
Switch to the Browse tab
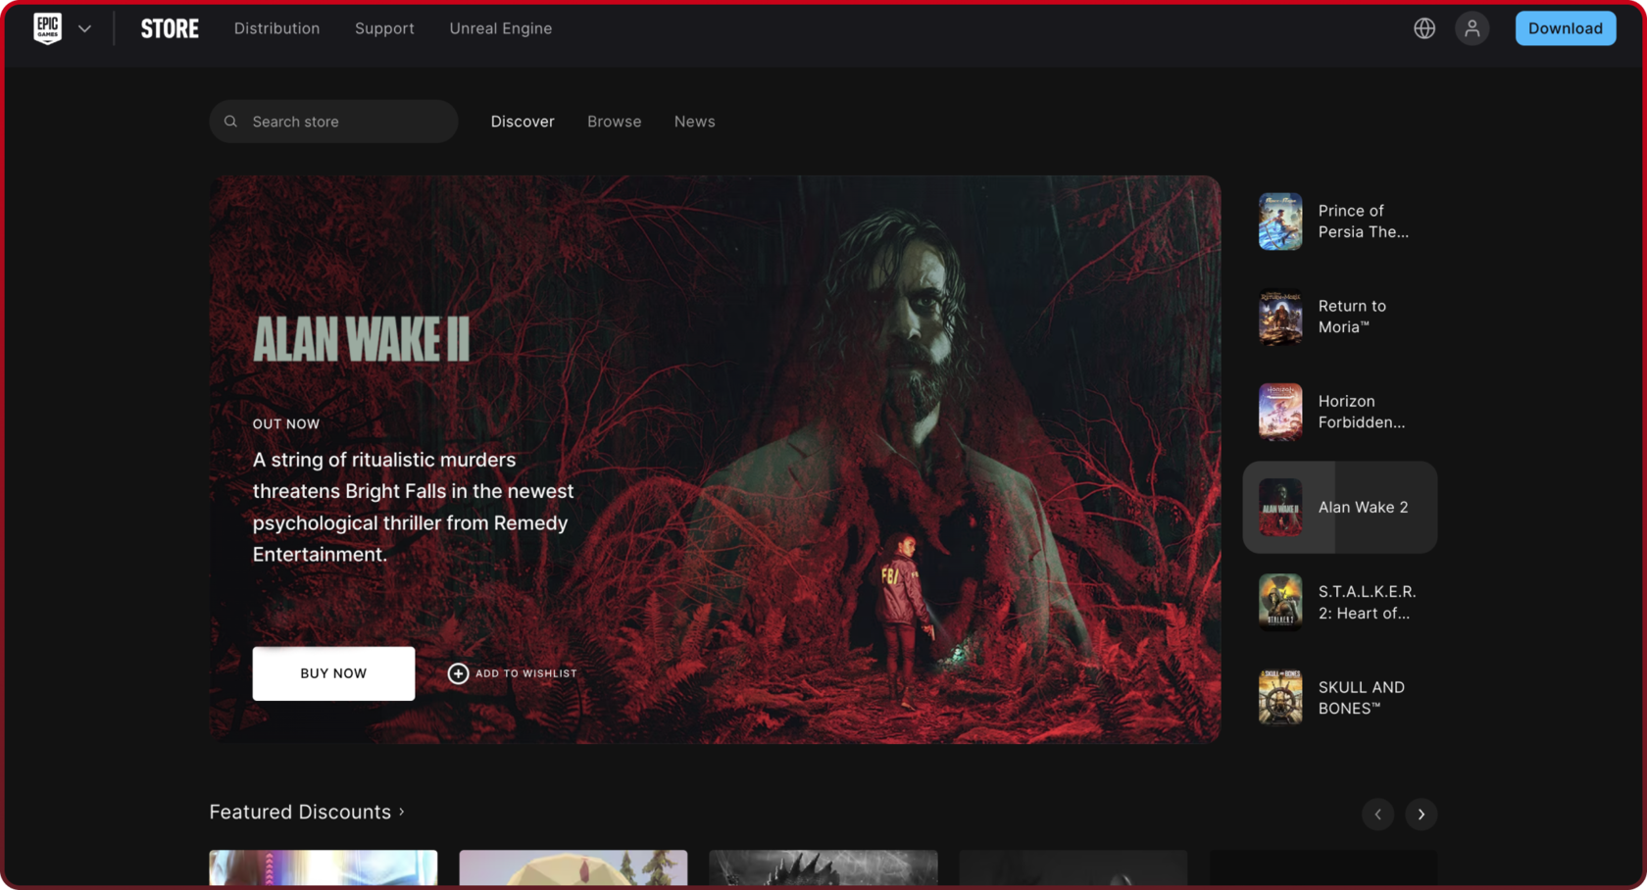point(614,122)
